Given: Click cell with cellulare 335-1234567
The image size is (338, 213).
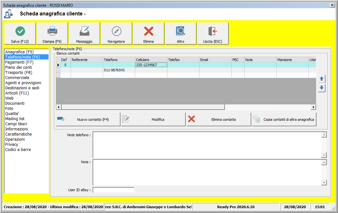Looking at the screenshot, I should [151, 65].
